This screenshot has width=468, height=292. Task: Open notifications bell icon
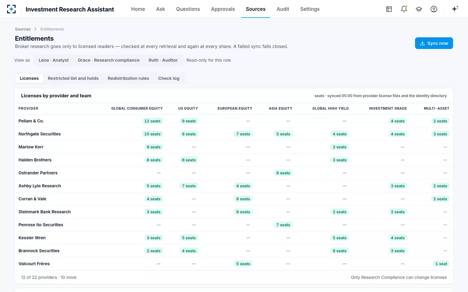pyautogui.click(x=404, y=9)
